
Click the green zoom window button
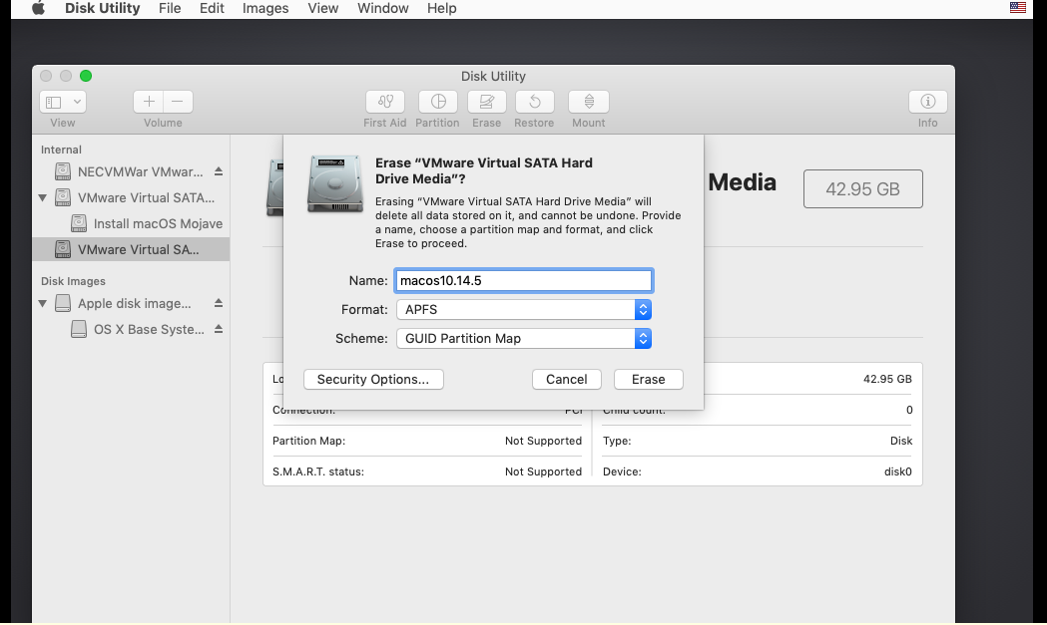[86, 76]
